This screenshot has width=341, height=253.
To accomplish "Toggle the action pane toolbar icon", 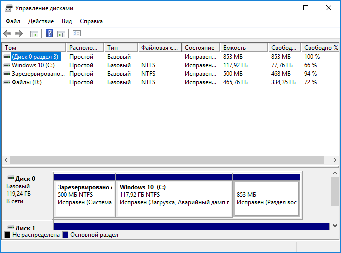I will (61, 34).
